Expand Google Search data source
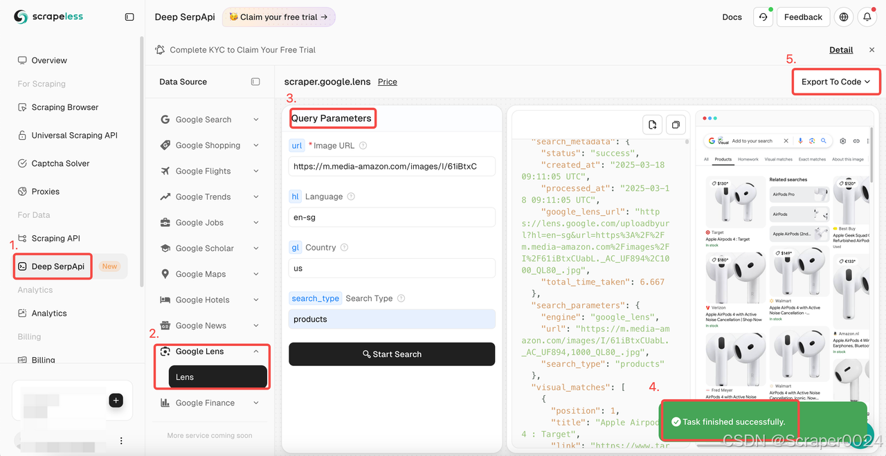 [210, 120]
